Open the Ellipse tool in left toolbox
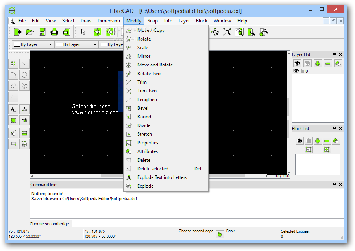The width and height of the screenshot is (355, 251). (x=13, y=86)
